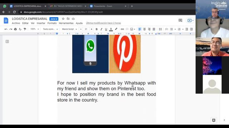Increase font size with plus button

coord(92,29)
